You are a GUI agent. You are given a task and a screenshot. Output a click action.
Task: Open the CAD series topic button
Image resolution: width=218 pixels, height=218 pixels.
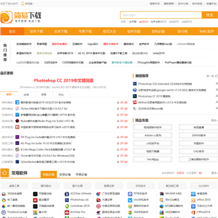coord(198,151)
